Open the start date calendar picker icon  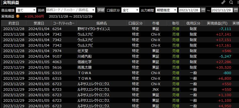(203, 10)
